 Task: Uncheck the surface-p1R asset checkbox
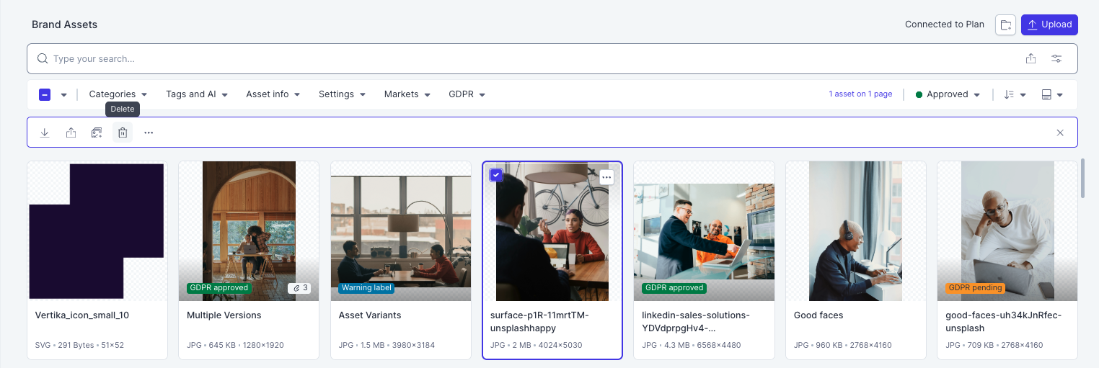[496, 175]
